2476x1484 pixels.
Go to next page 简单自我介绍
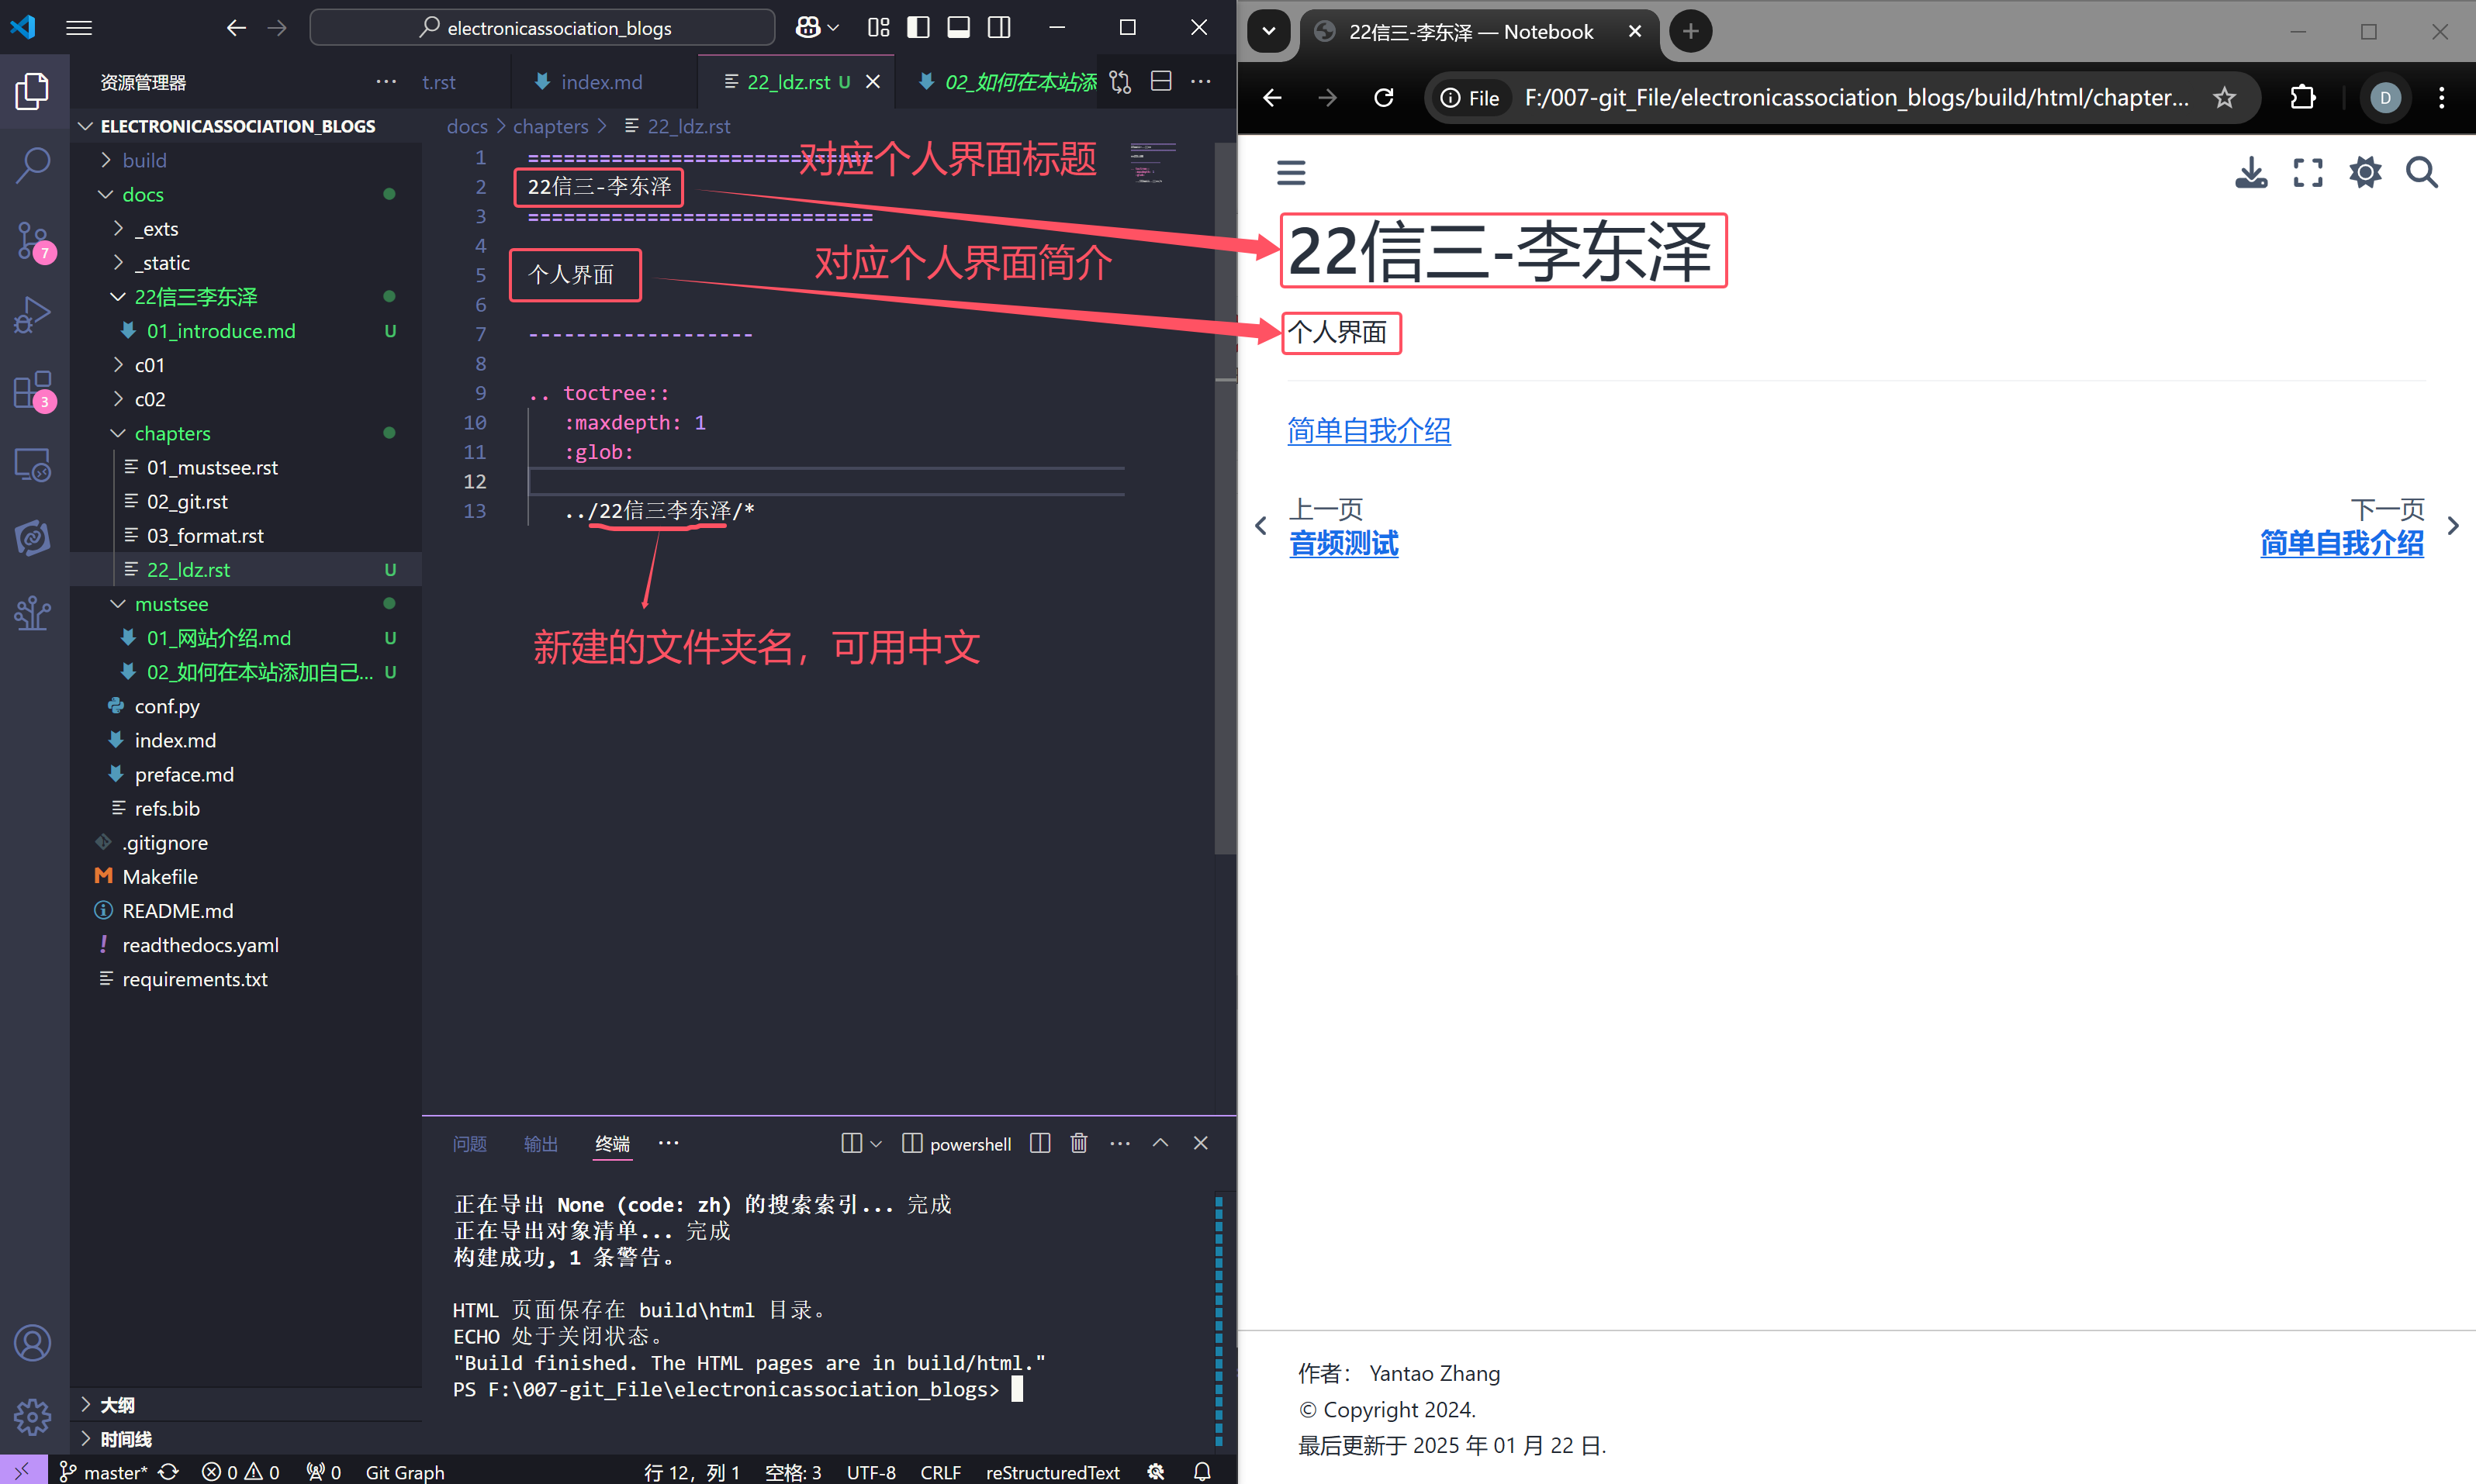click(x=2341, y=544)
